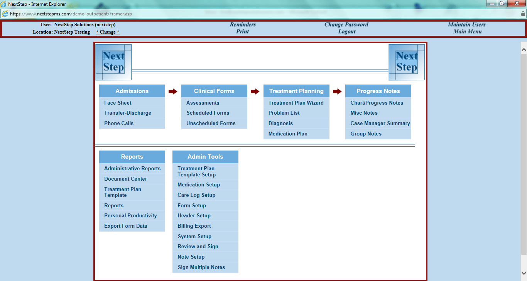Open the Treatment Plan Wizard
This screenshot has height=281, width=527.
tap(296, 103)
